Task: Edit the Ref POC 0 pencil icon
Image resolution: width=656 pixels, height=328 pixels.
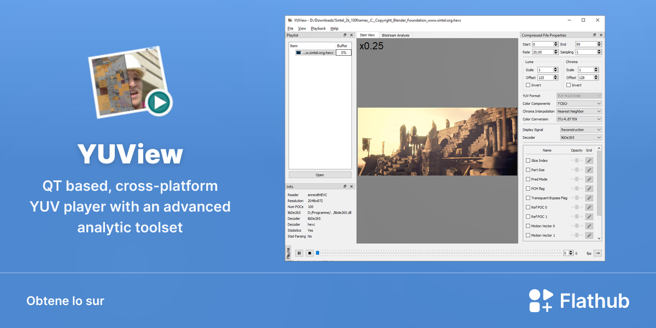Action: pos(589,207)
